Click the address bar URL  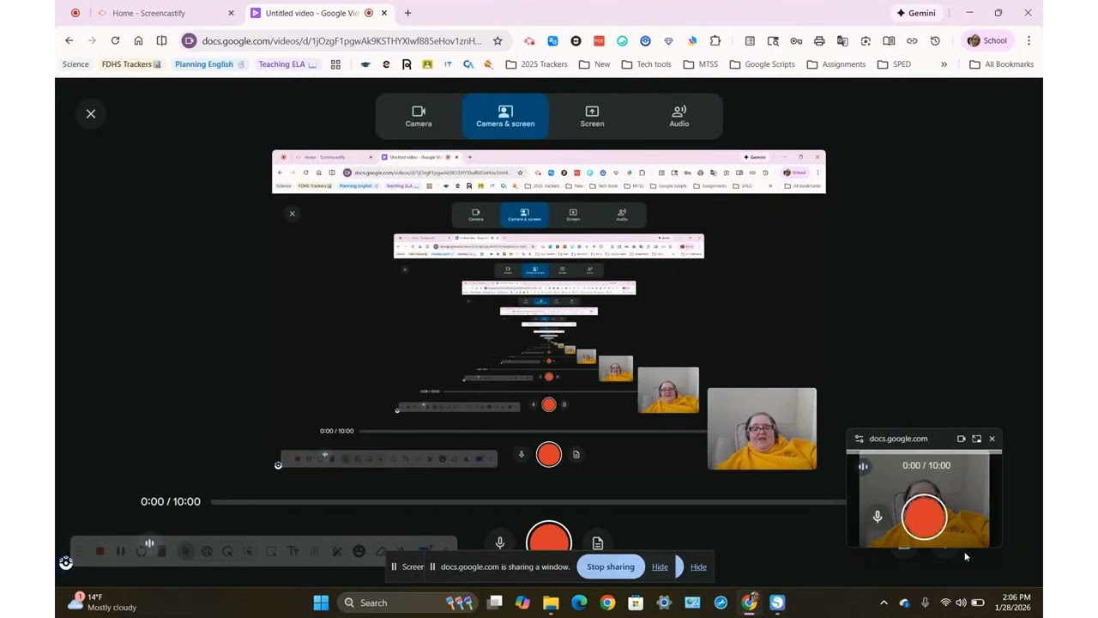341,40
